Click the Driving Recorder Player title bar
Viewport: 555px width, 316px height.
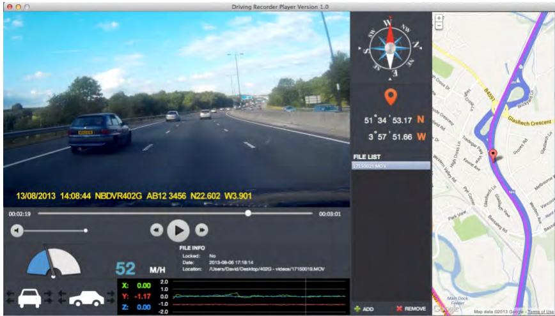coord(279,7)
